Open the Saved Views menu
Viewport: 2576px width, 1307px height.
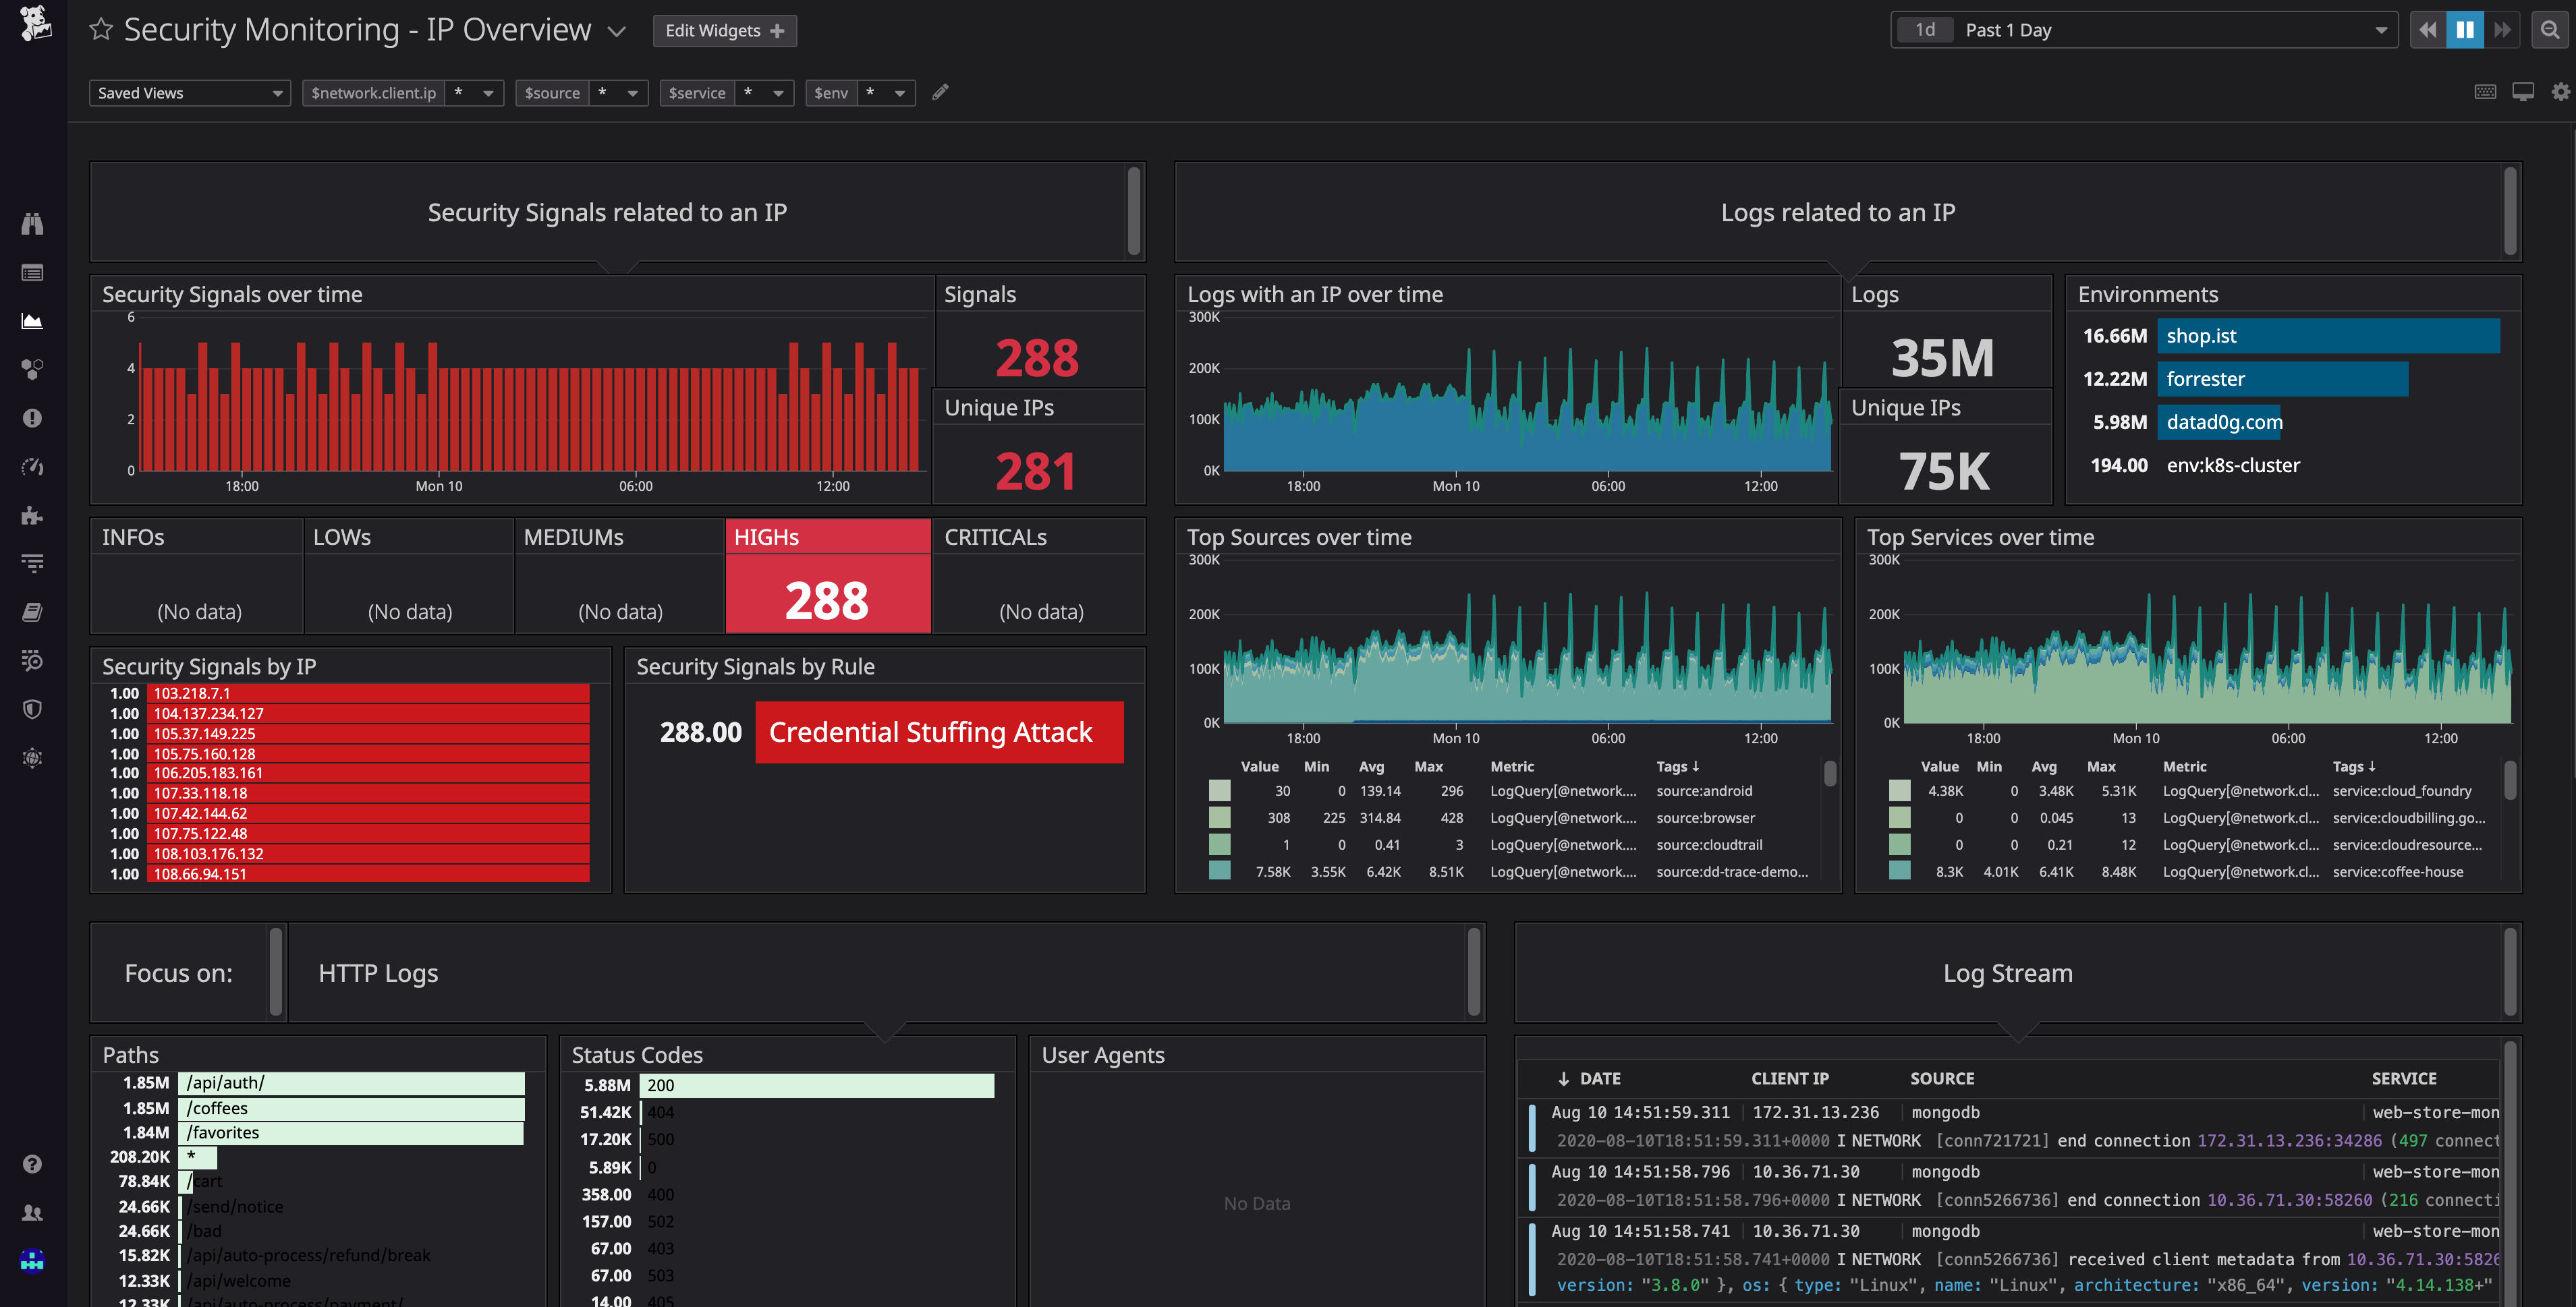click(189, 92)
